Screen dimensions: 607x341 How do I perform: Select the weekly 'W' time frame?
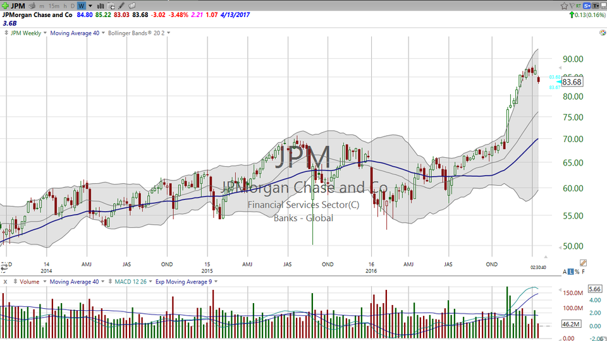click(x=82, y=6)
